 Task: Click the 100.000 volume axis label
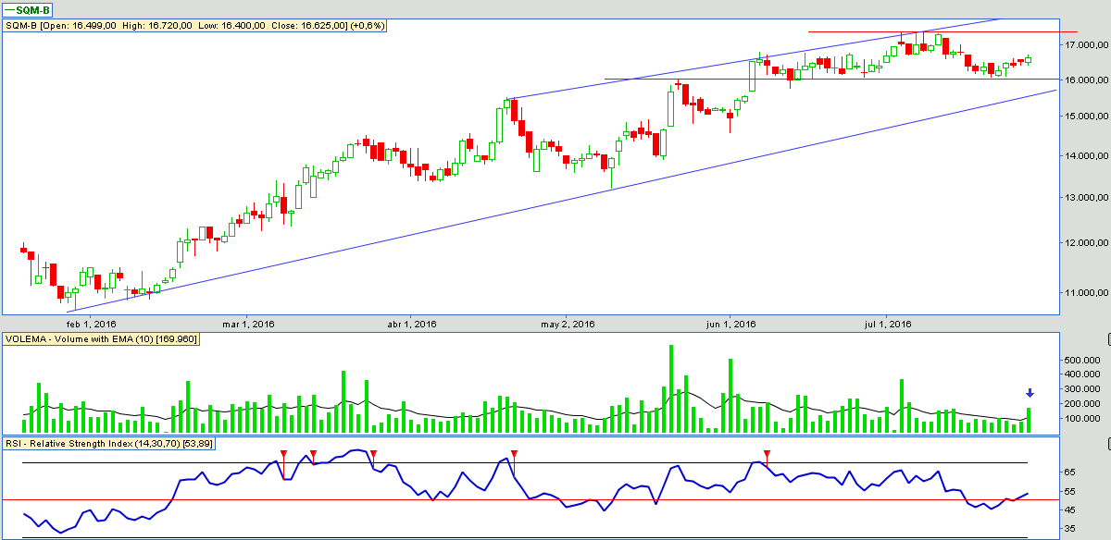click(1081, 419)
